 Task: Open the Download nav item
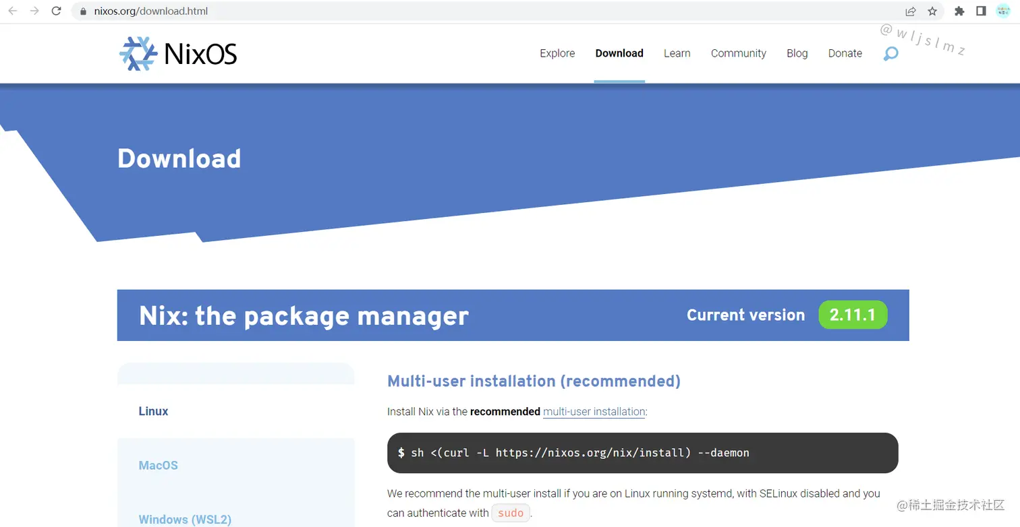coord(619,53)
